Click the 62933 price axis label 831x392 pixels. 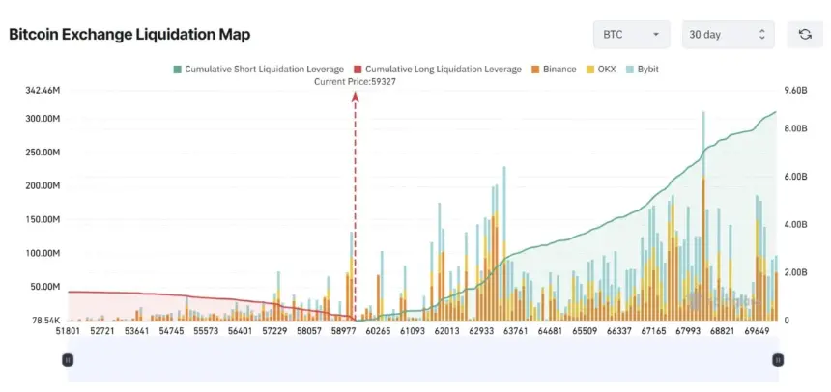[481, 331]
